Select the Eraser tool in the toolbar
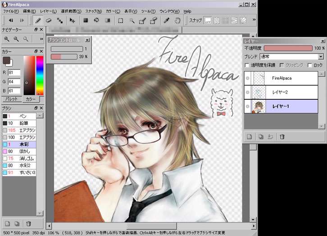327x236 pixels. click(49, 20)
